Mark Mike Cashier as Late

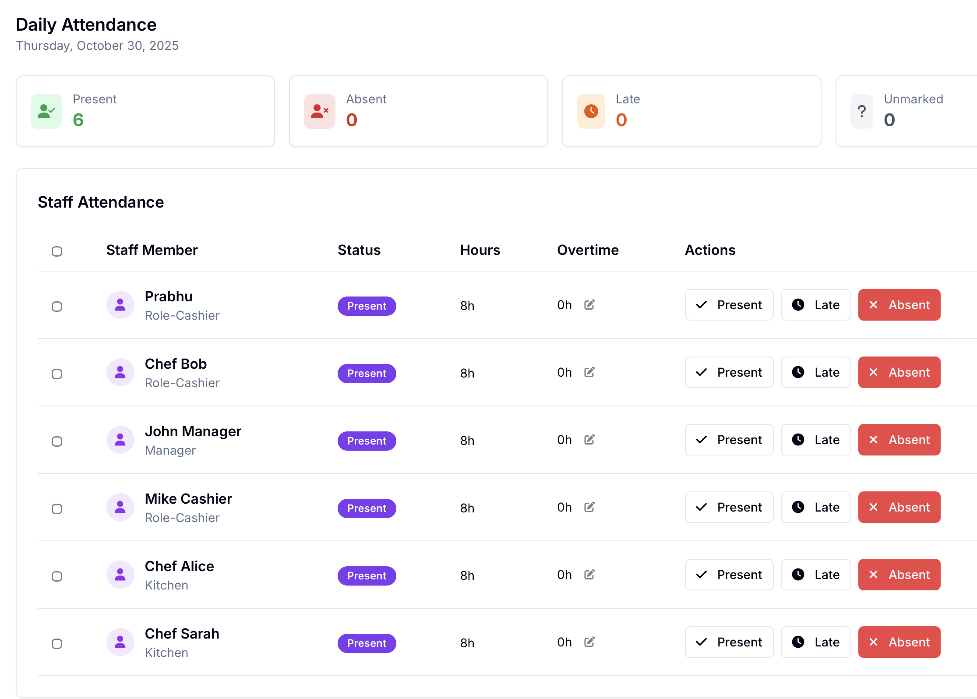click(x=816, y=507)
